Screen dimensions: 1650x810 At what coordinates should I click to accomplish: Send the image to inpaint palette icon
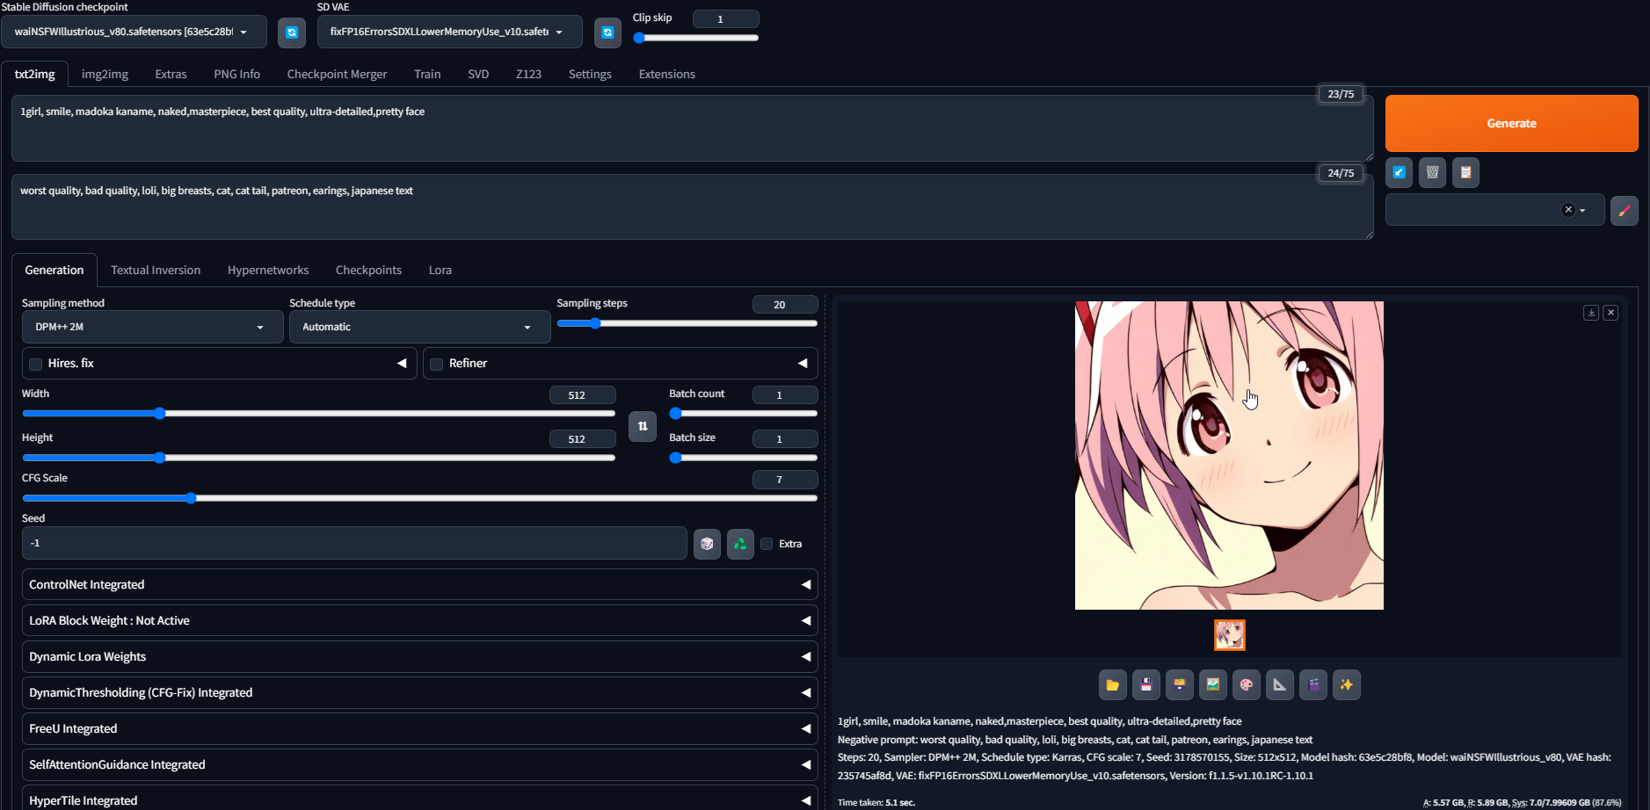click(x=1247, y=684)
